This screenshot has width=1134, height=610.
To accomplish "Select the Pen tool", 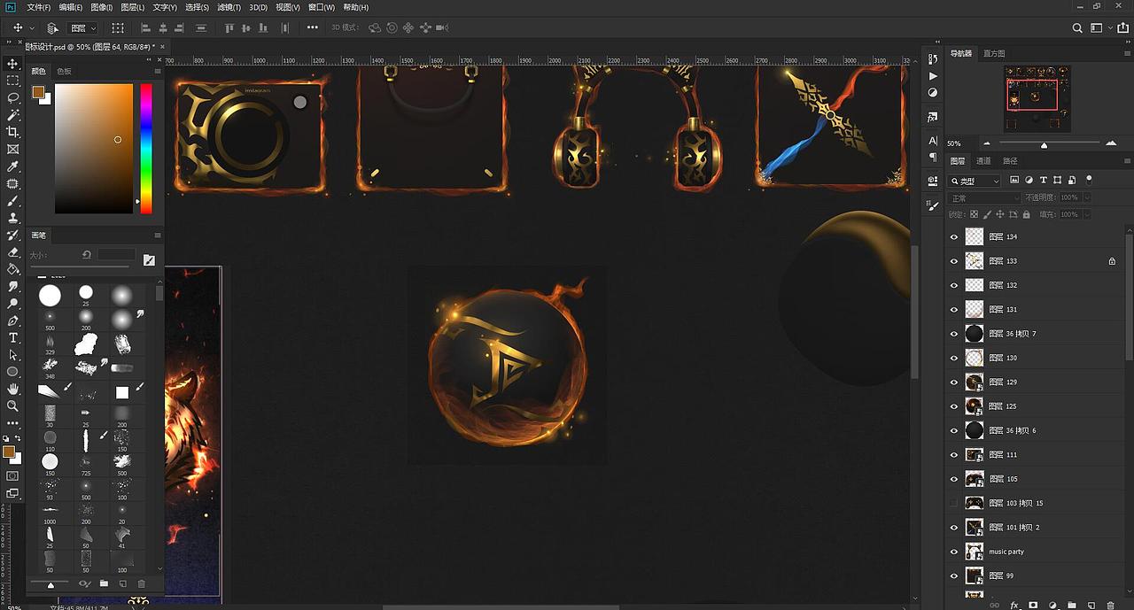I will [x=13, y=320].
